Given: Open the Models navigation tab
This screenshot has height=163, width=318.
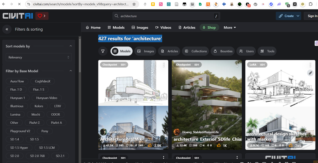Looking at the screenshot, I should [x=116, y=28].
